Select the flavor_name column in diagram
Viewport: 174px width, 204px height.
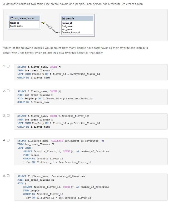[16, 26]
